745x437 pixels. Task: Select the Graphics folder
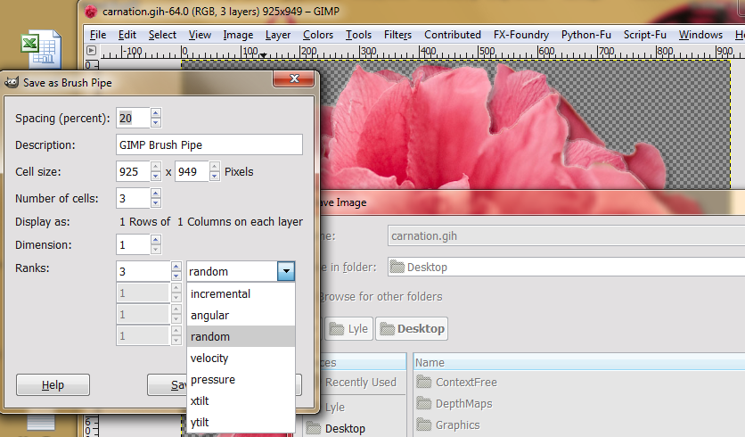457,425
